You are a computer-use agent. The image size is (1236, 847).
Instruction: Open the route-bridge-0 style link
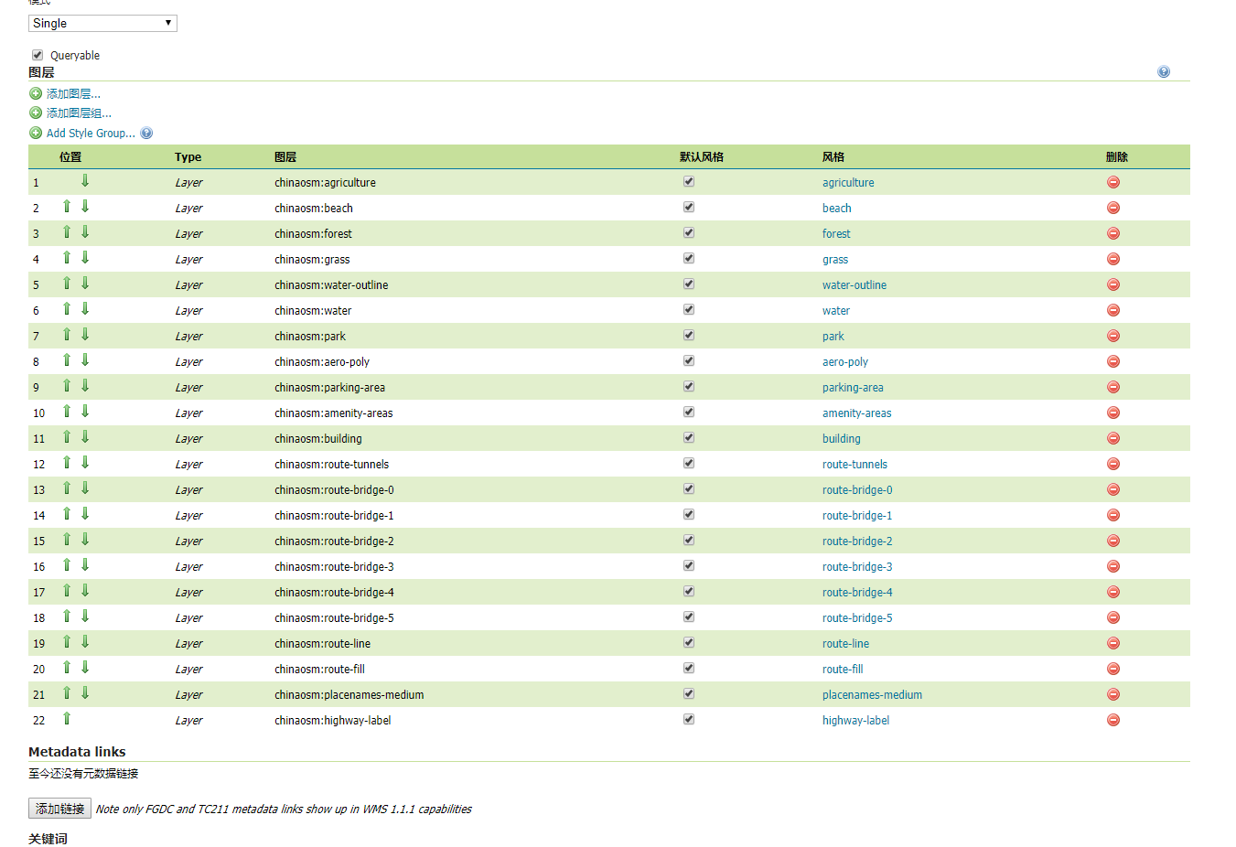click(x=857, y=489)
